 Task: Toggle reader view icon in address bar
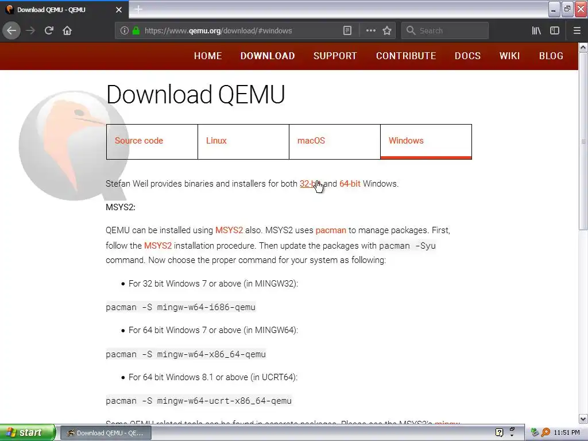tap(347, 31)
